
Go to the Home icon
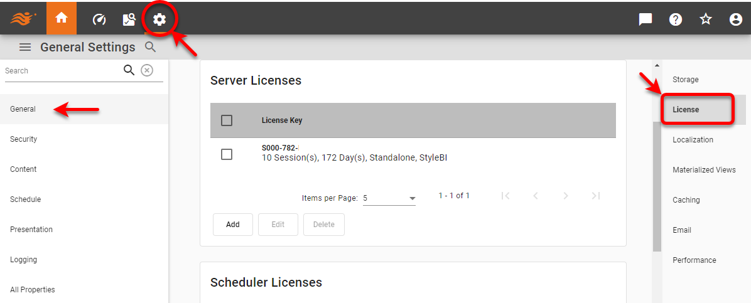click(62, 18)
